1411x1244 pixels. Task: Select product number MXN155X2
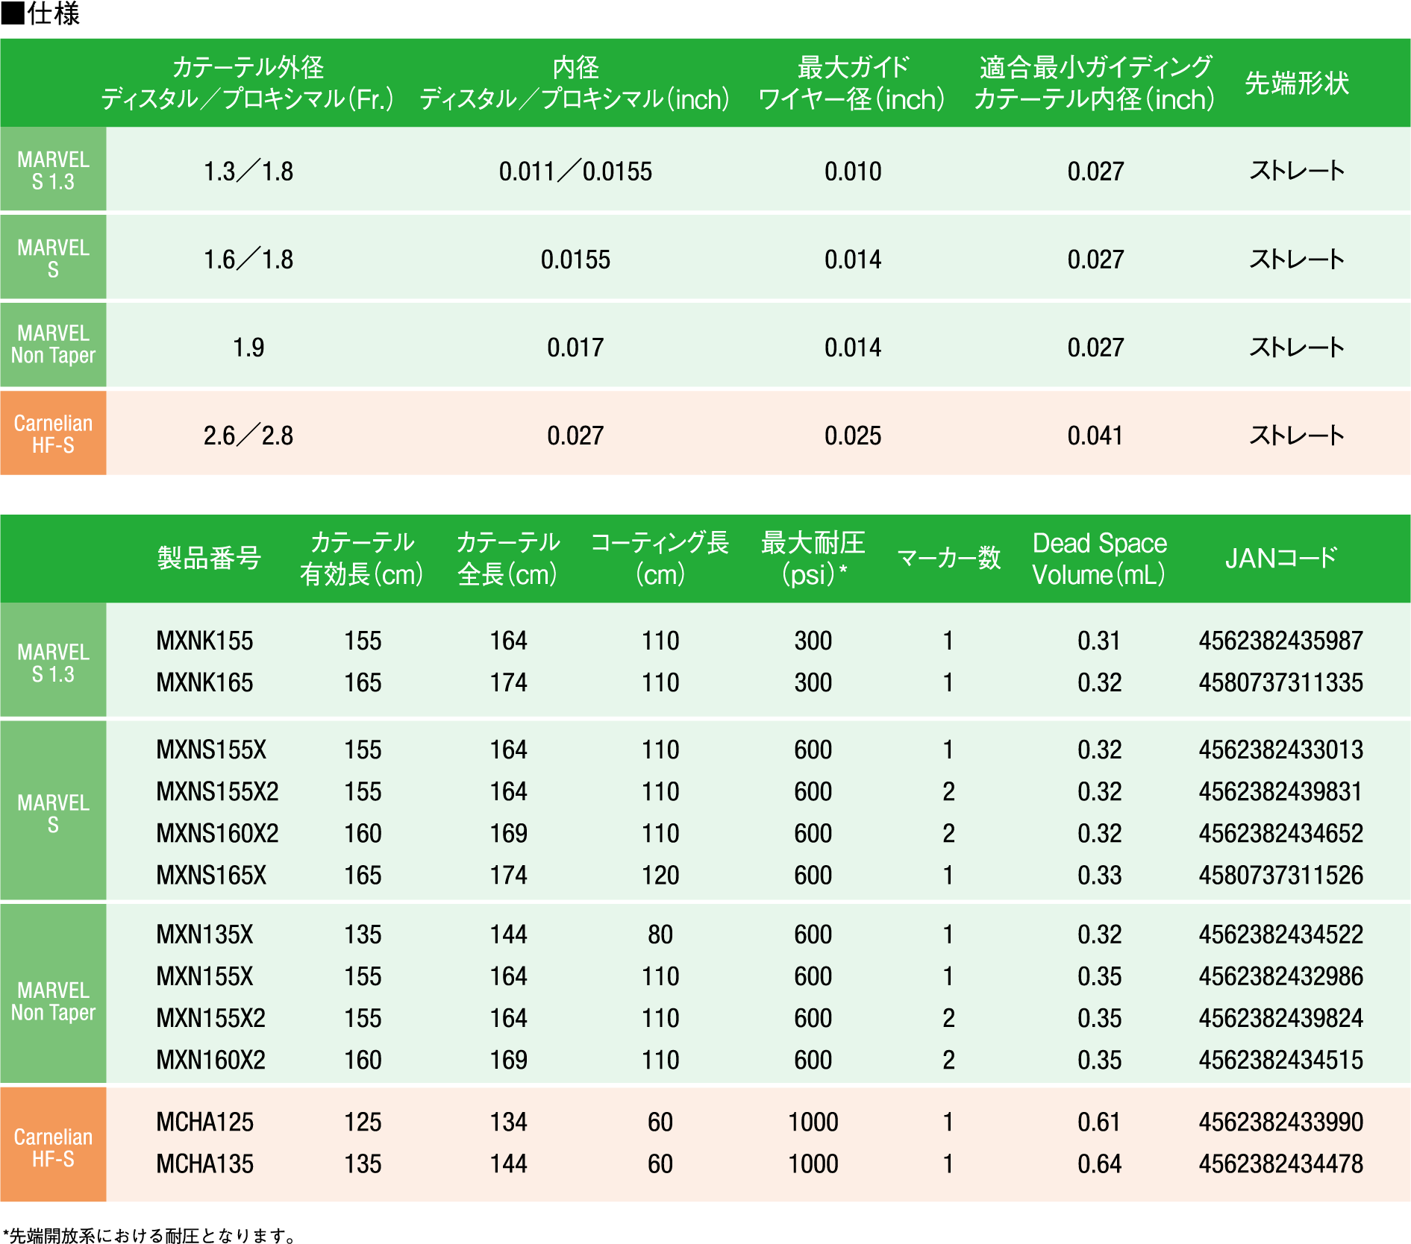(211, 1018)
